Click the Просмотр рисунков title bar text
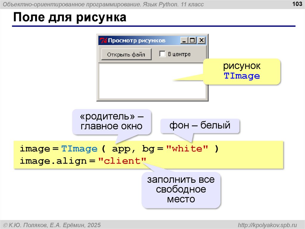The height and width of the screenshot is (229, 305). 136,41
